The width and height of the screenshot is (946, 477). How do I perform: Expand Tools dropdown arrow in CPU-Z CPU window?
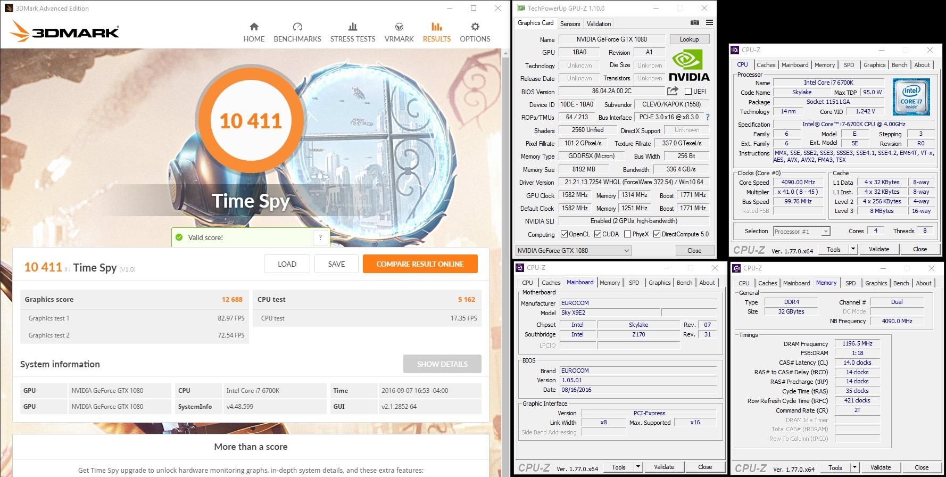[853, 249]
